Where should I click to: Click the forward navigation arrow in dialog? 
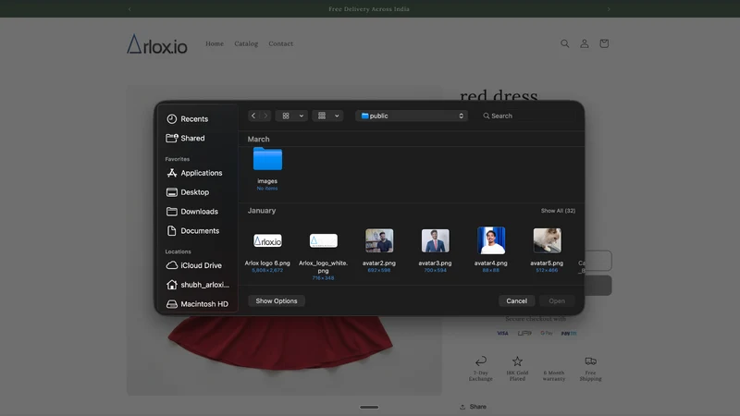point(265,116)
